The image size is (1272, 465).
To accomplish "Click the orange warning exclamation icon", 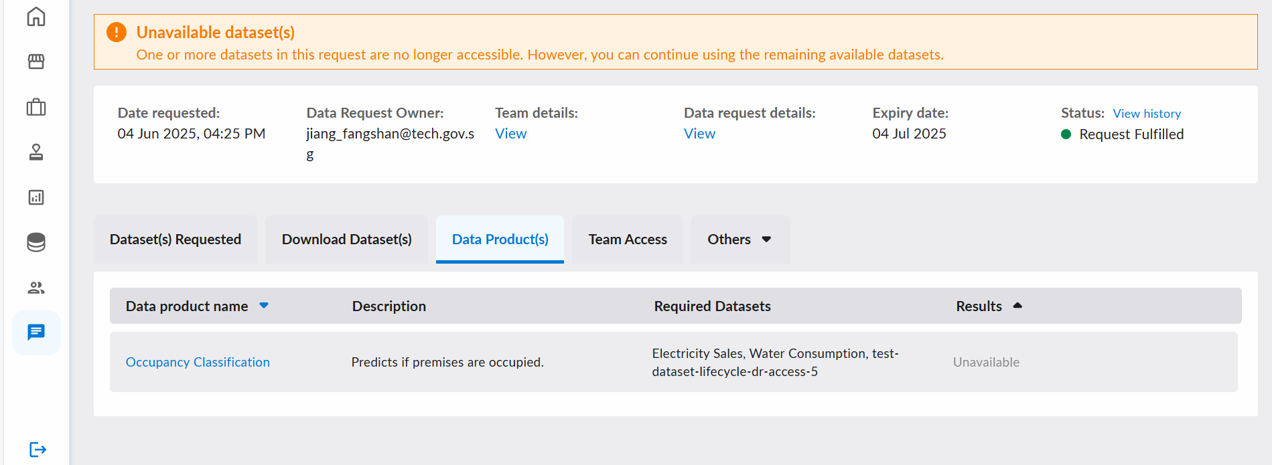I will click(x=117, y=32).
